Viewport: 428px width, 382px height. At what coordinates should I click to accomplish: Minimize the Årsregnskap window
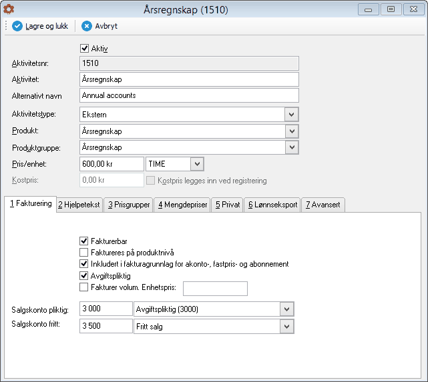coord(368,10)
